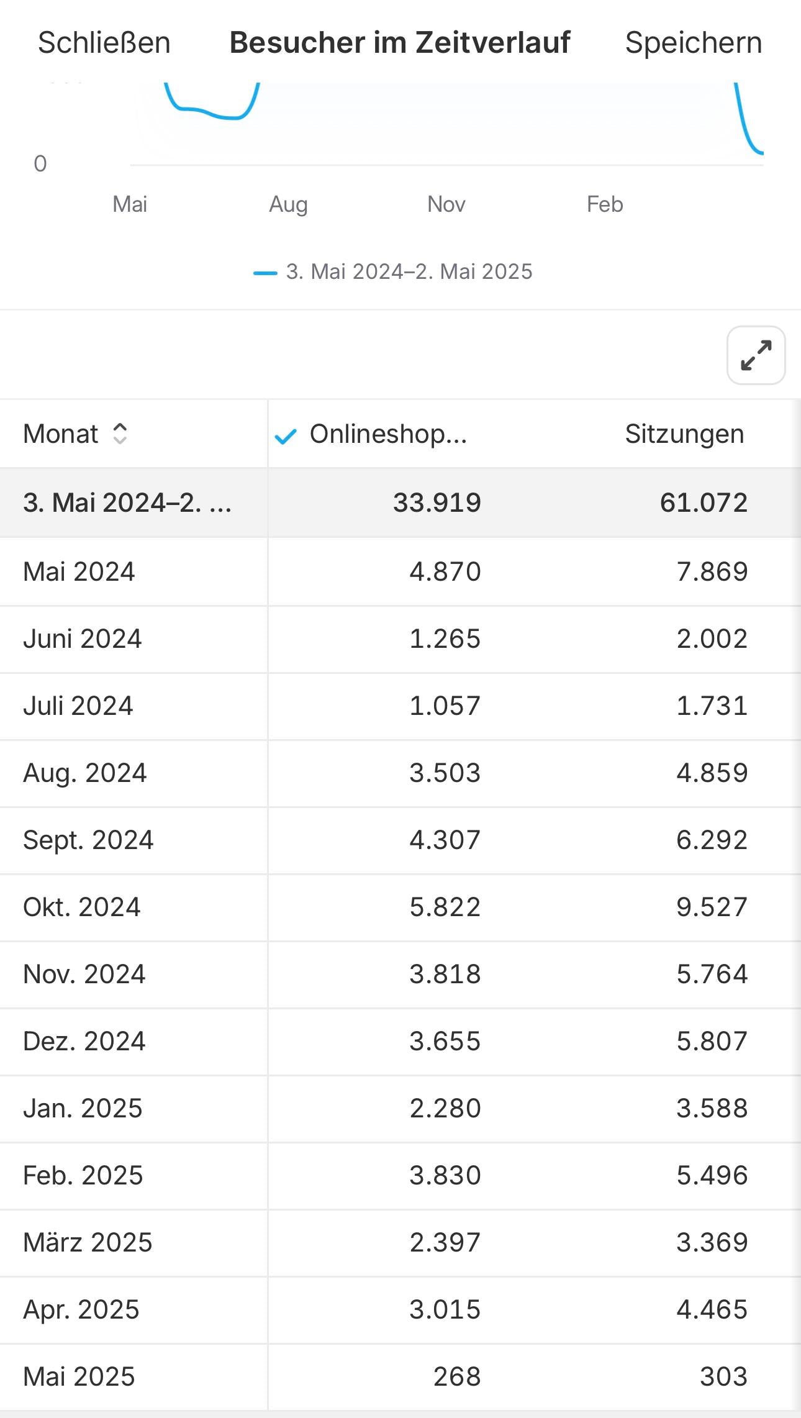Save the report with Speichern
This screenshot has width=801, height=1418.
(x=693, y=43)
